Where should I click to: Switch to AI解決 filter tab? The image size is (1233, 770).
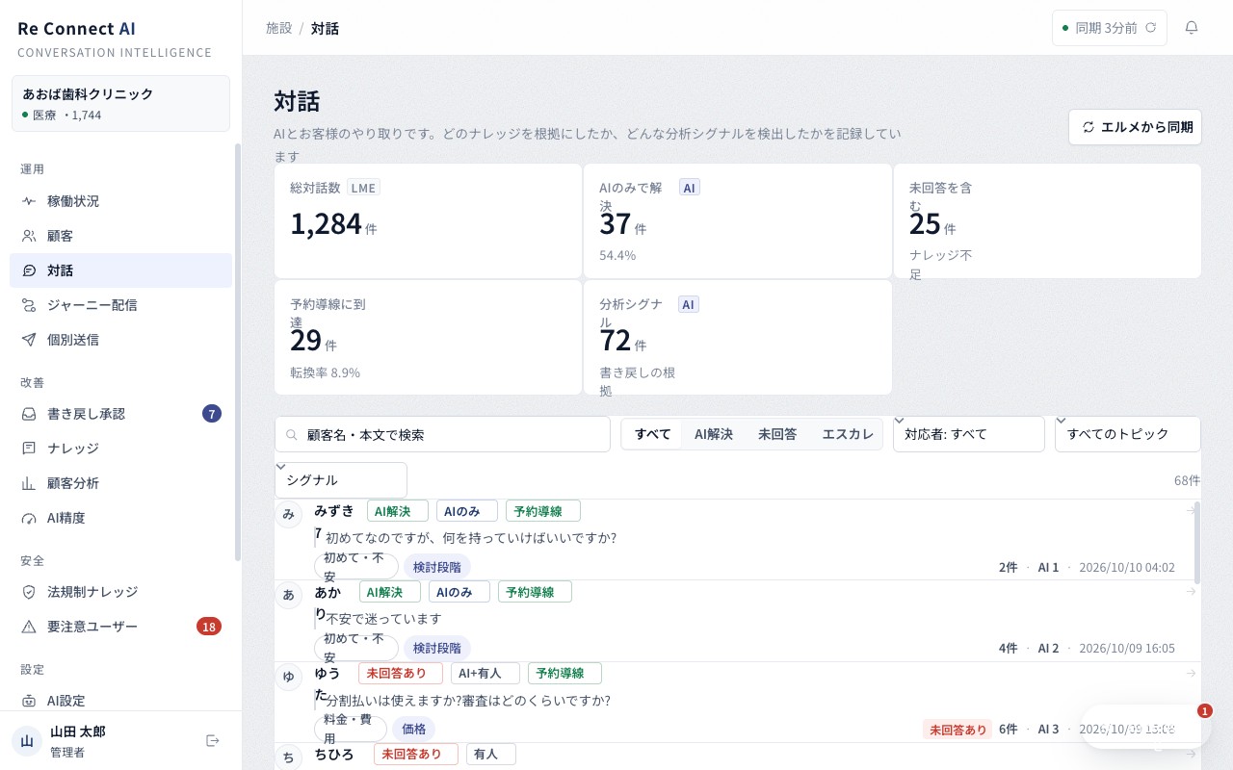coord(714,434)
